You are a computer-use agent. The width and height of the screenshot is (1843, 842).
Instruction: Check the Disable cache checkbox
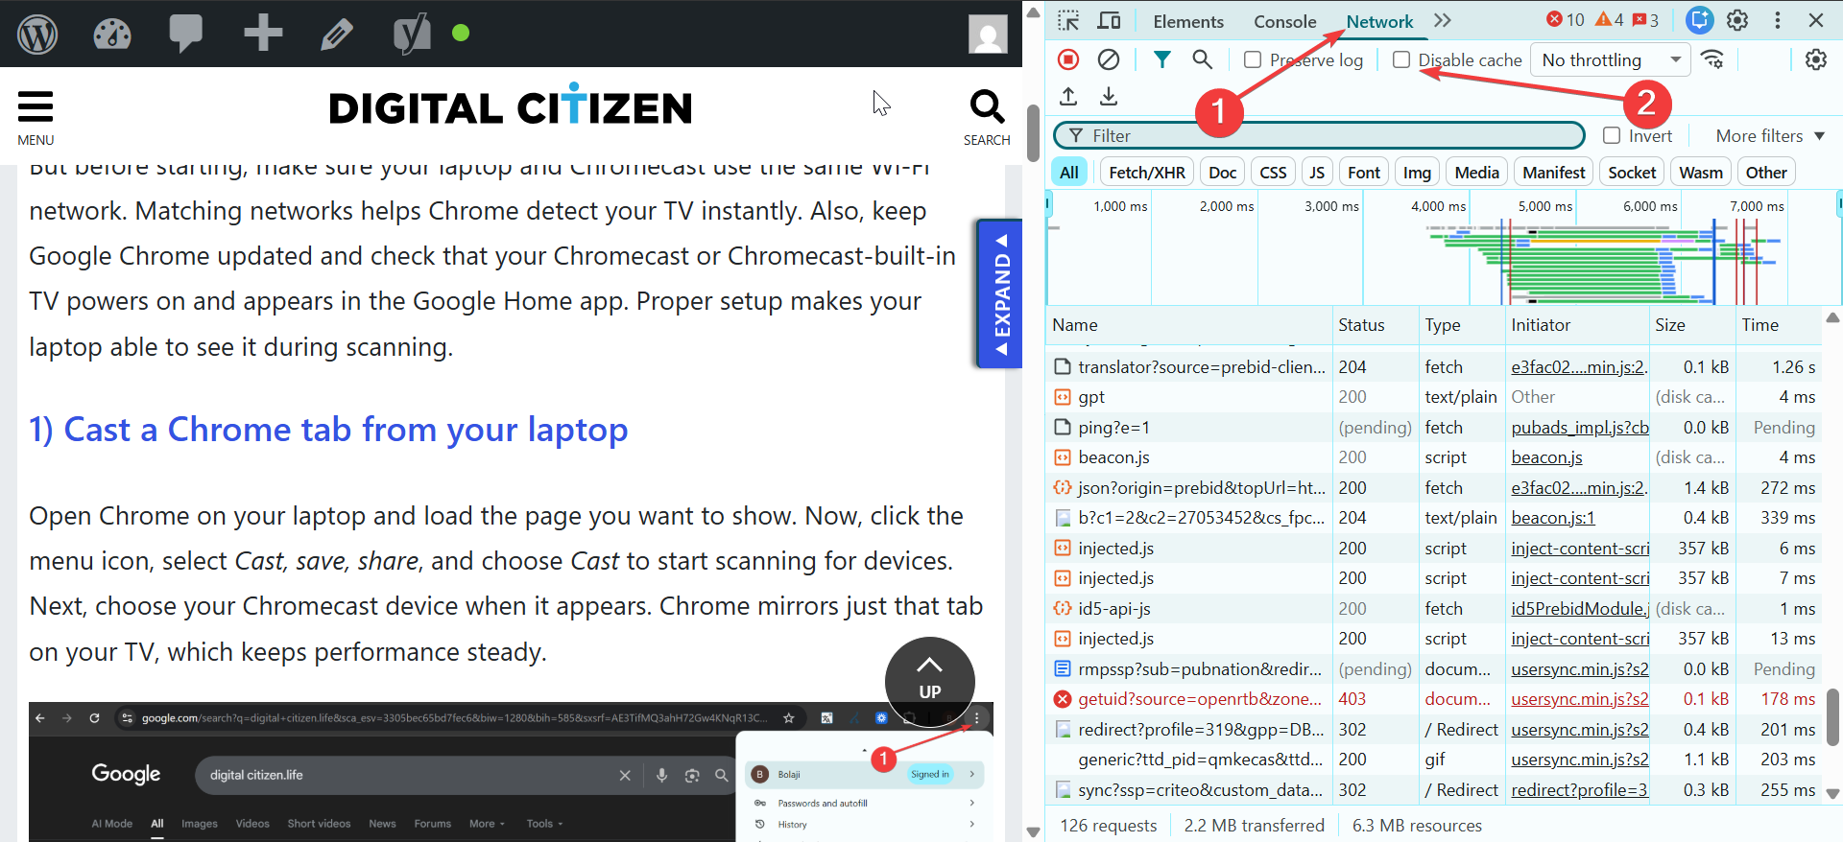1401,59
